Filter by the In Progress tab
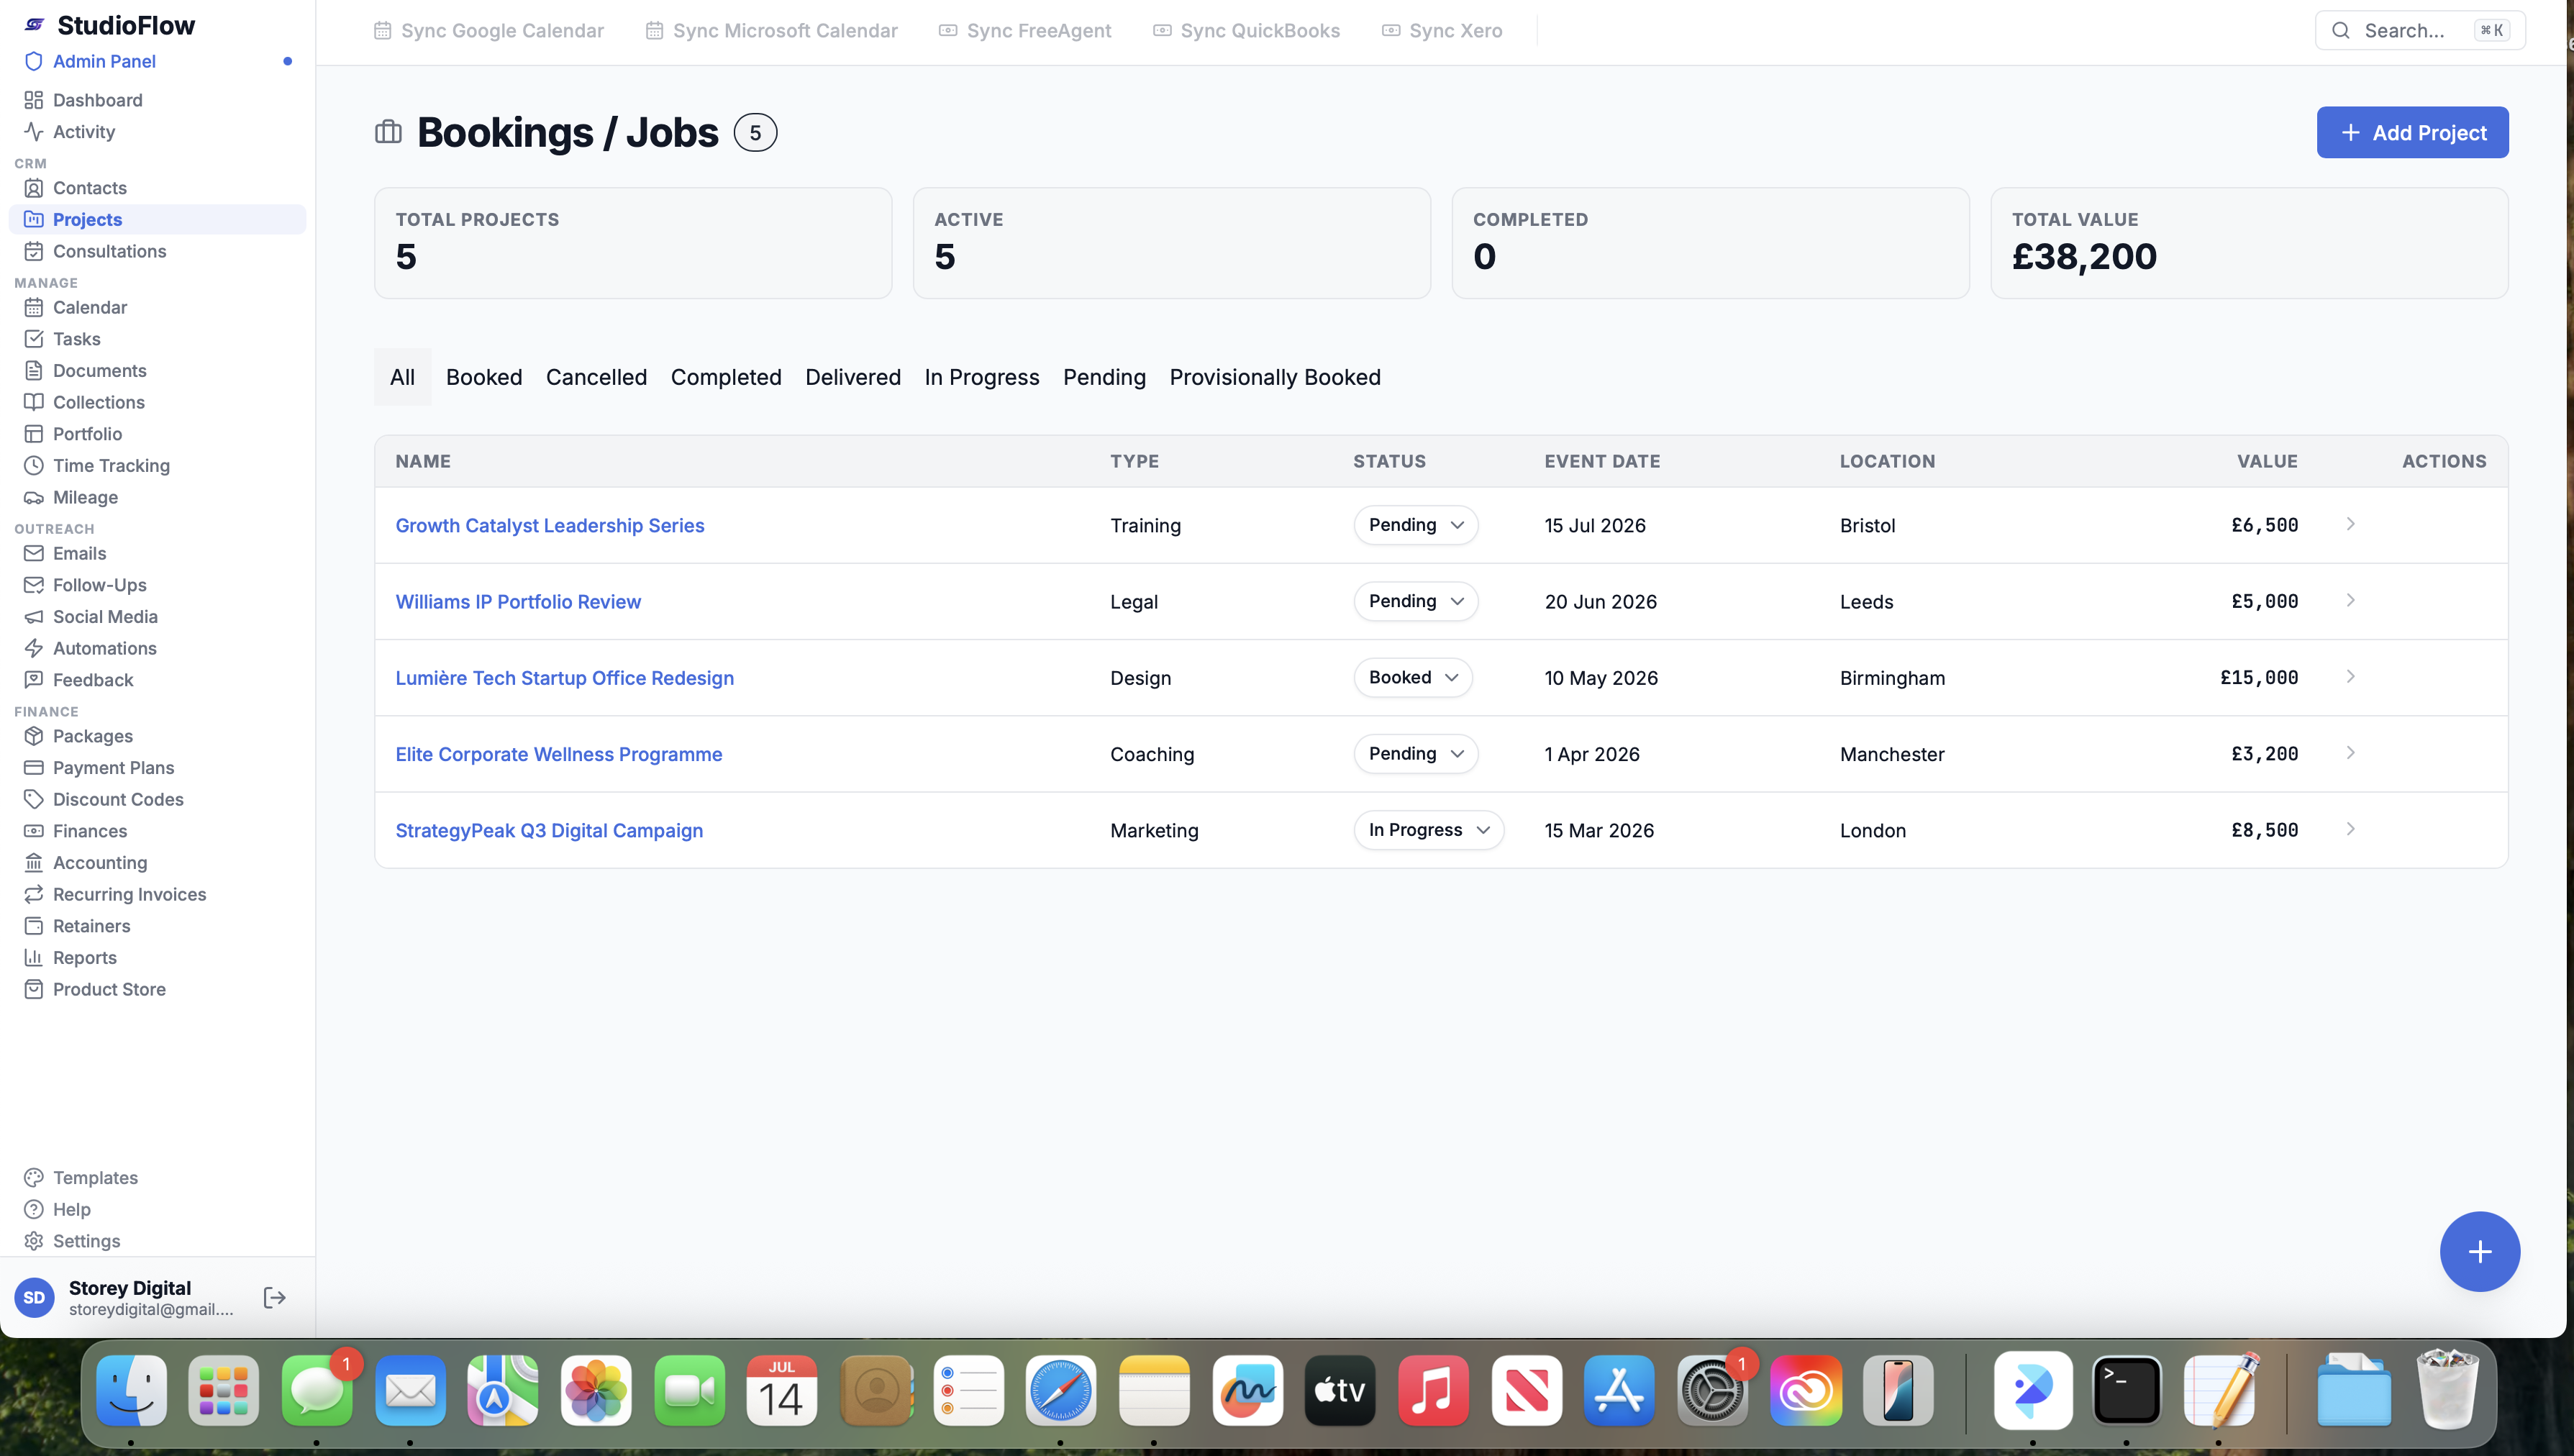 [x=982, y=377]
